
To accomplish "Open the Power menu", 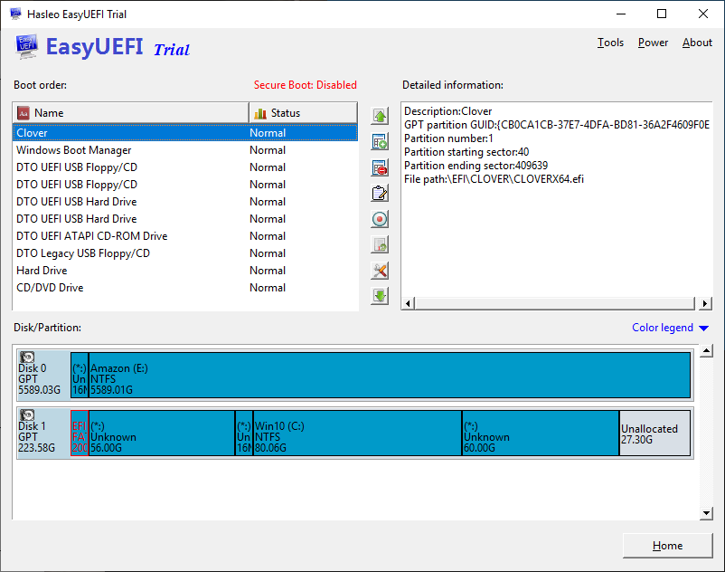I will (x=653, y=43).
